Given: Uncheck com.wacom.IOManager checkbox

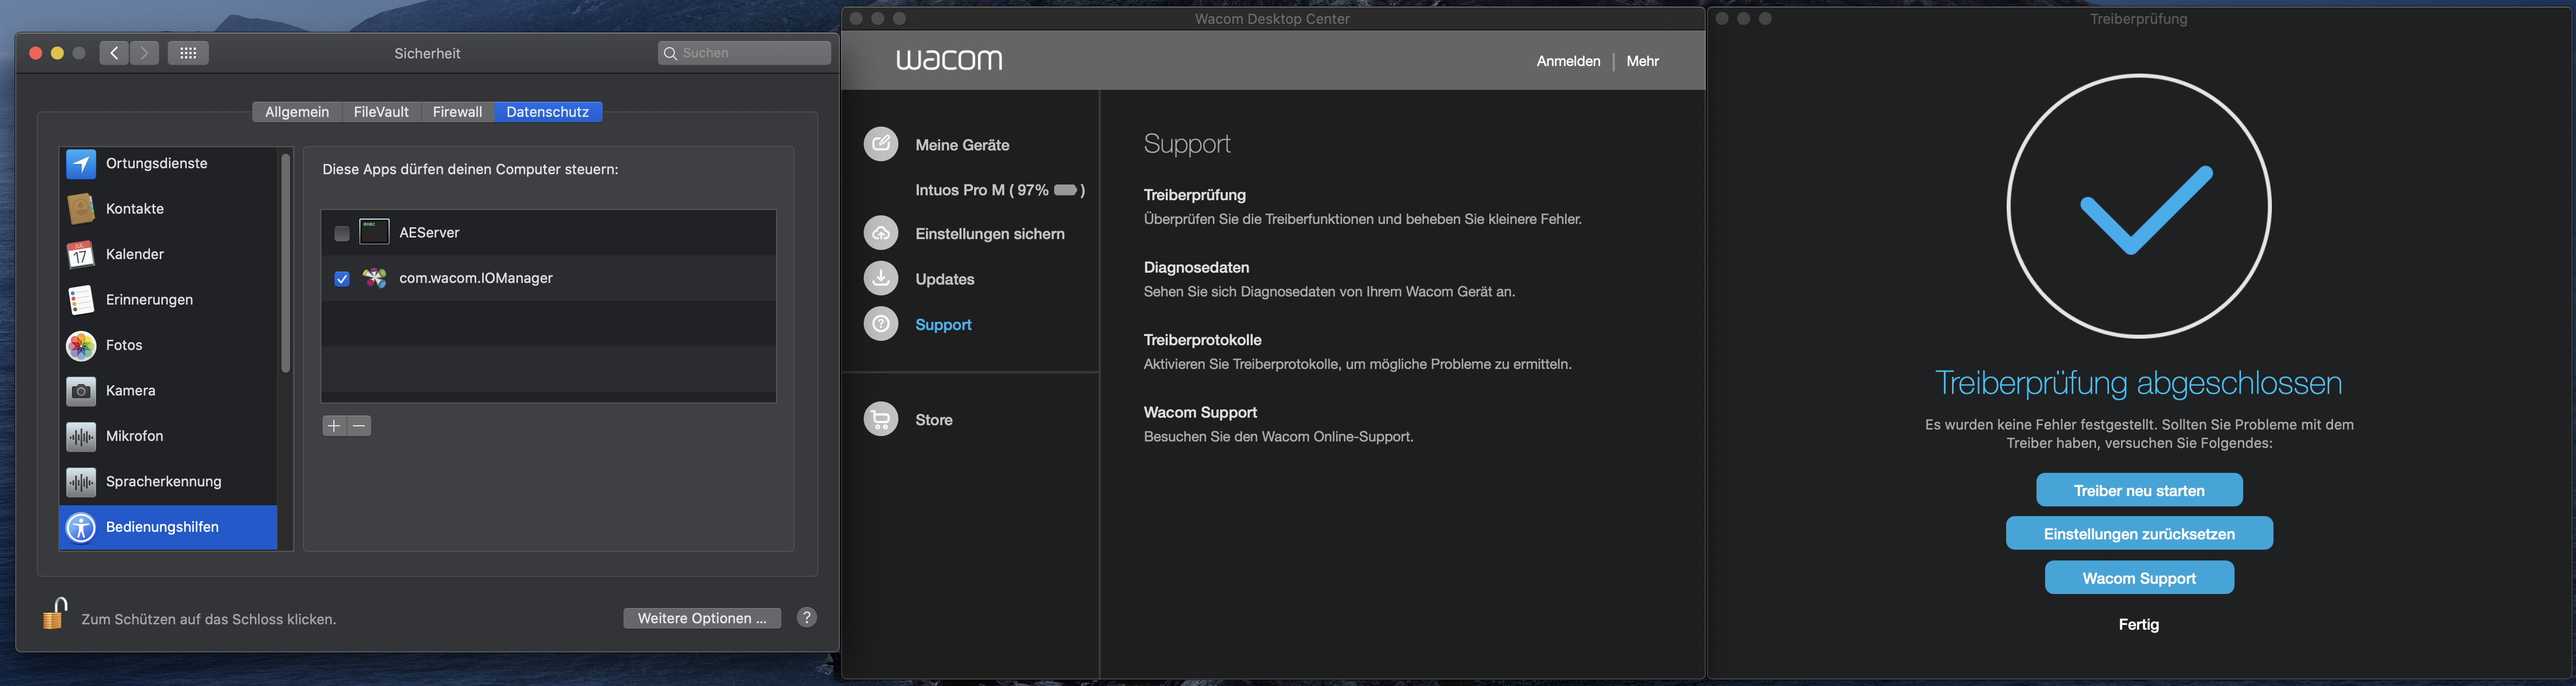Looking at the screenshot, I should click(342, 279).
